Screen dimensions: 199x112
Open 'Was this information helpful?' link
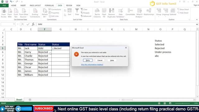pos(92,64)
